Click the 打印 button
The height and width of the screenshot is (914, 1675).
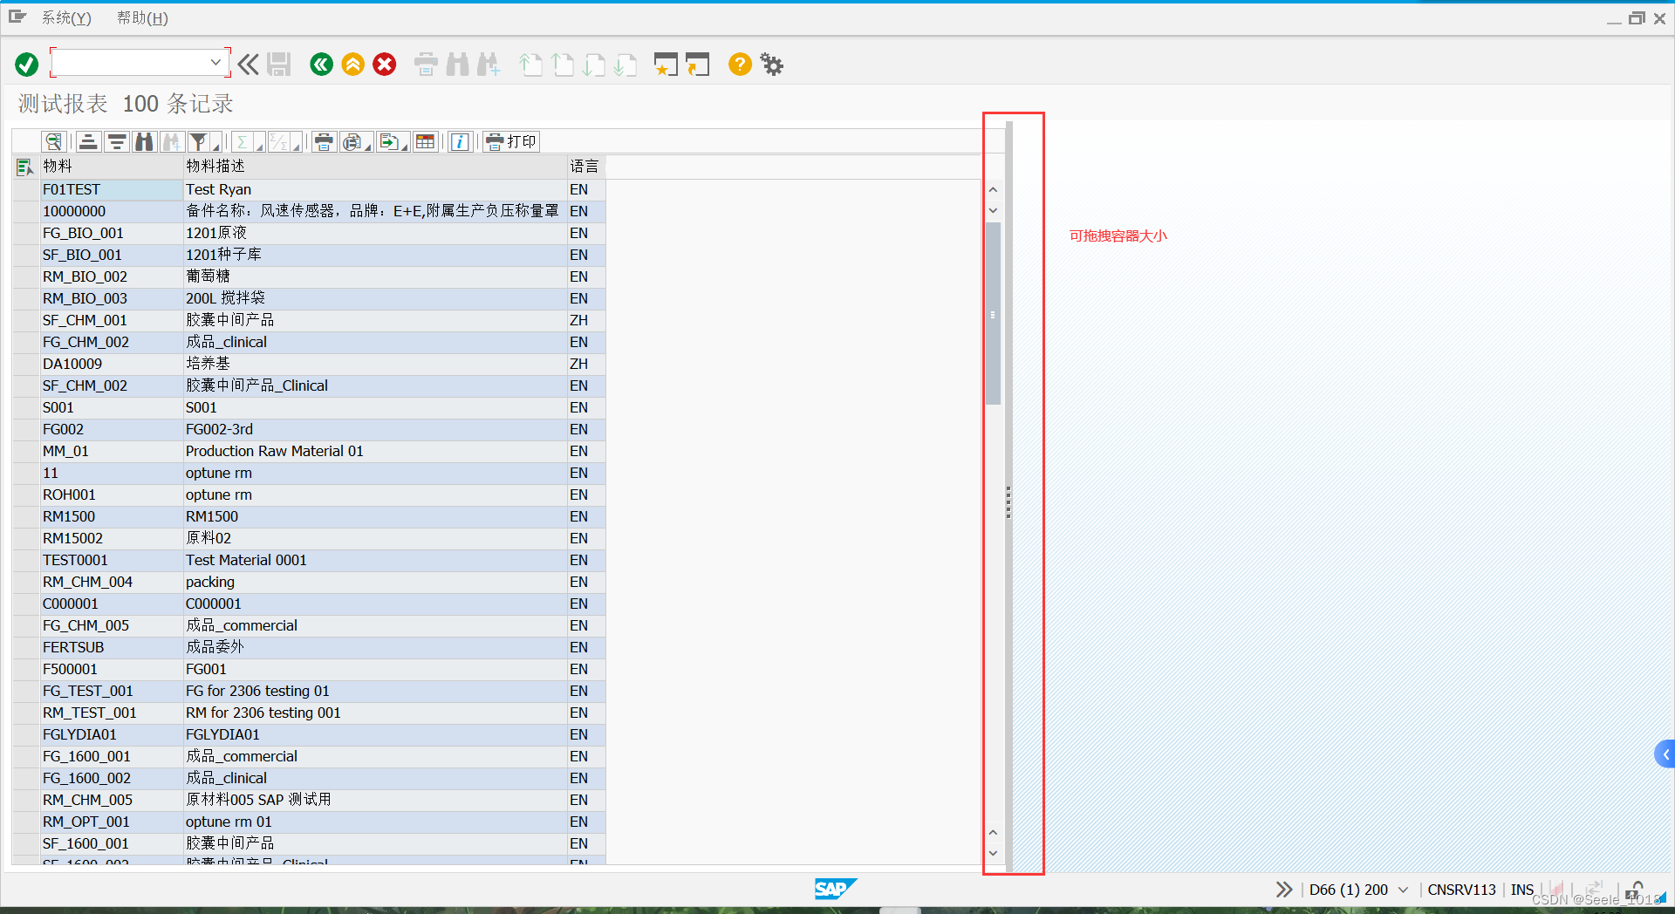click(x=512, y=141)
